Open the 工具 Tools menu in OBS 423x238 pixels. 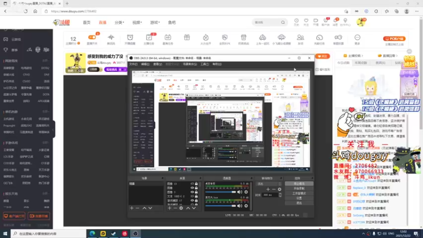click(x=205, y=64)
